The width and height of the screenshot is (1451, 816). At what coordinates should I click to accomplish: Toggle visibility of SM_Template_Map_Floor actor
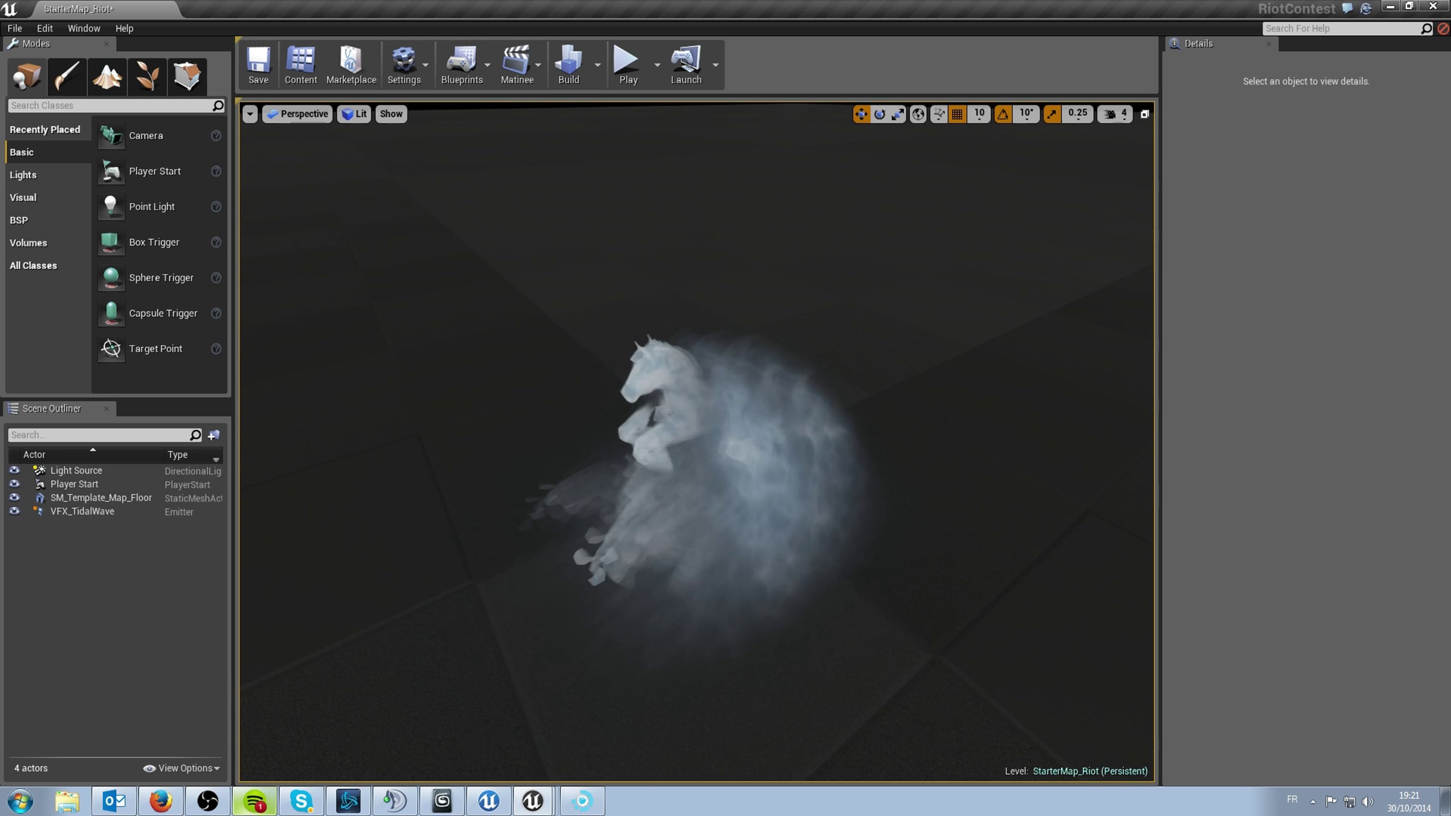tap(15, 497)
